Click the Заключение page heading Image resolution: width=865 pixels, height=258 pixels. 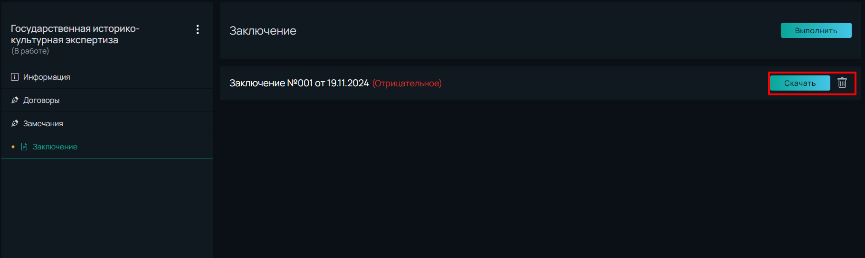(263, 31)
